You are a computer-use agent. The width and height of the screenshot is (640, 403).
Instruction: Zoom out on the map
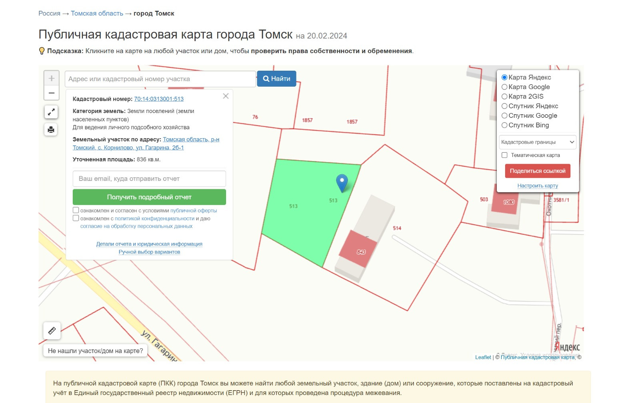51,93
